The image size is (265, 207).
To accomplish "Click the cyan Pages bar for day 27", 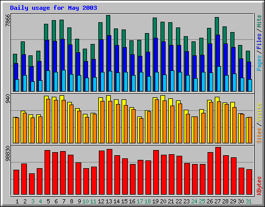I will (219, 79).
